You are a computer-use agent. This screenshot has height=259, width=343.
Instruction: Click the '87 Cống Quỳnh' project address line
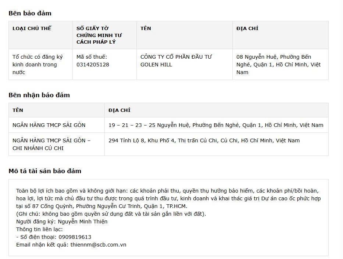[102, 206]
